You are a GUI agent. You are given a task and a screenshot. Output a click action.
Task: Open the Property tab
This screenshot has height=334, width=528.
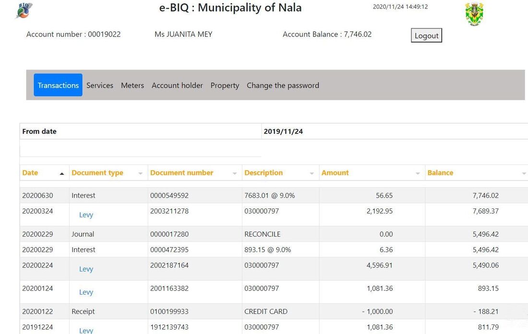pos(225,85)
